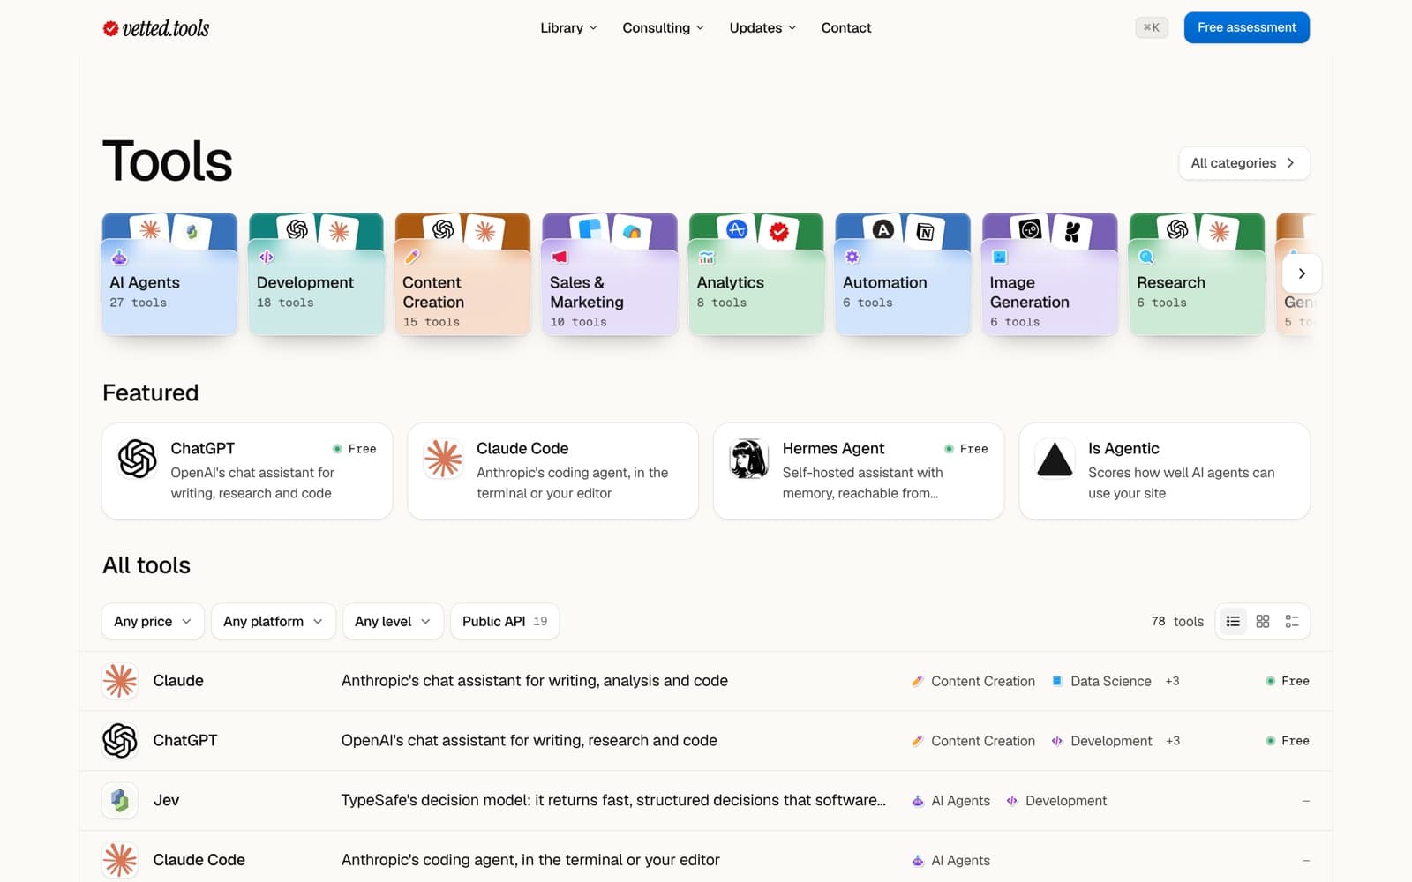Image resolution: width=1412 pixels, height=882 pixels.
Task: Click the ChatGPT logo in Featured
Action: pos(138,459)
